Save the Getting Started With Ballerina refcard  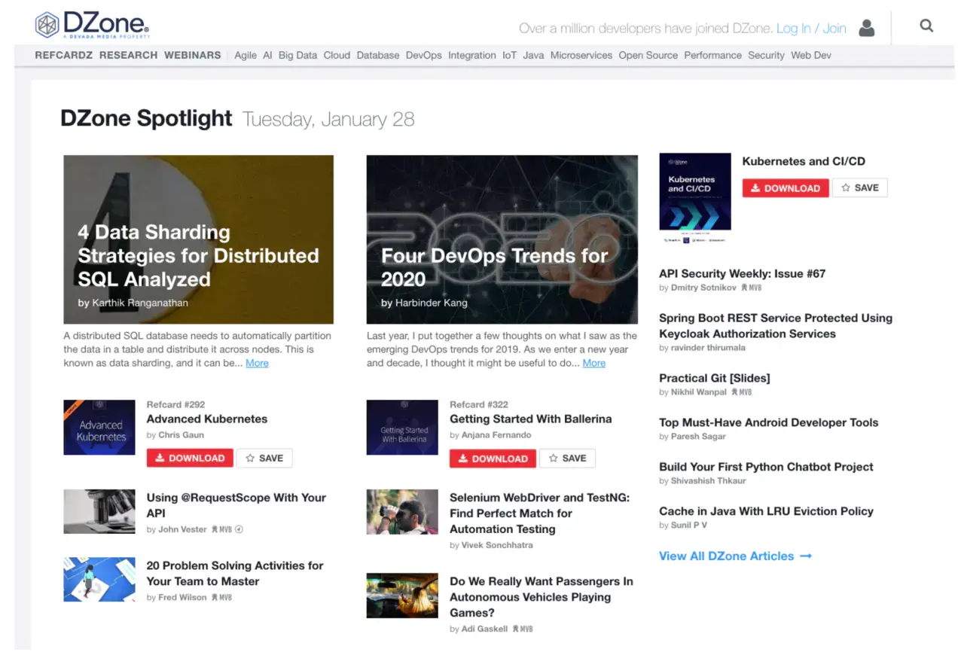tap(567, 459)
